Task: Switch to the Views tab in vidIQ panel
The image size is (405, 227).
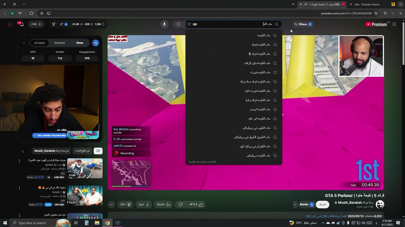Action: point(80,43)
